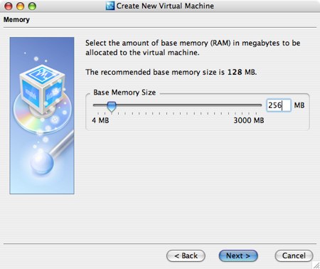Image resolution: width=320 pixels, height=269 pixels.
Task: Click the "Base Memory Size" group label
Action: point(124,93)
